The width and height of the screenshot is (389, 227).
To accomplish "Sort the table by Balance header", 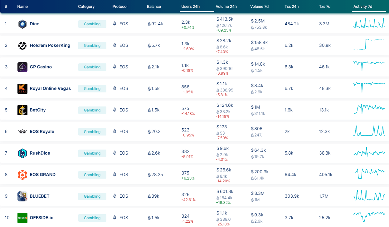I will pos(154,7).
